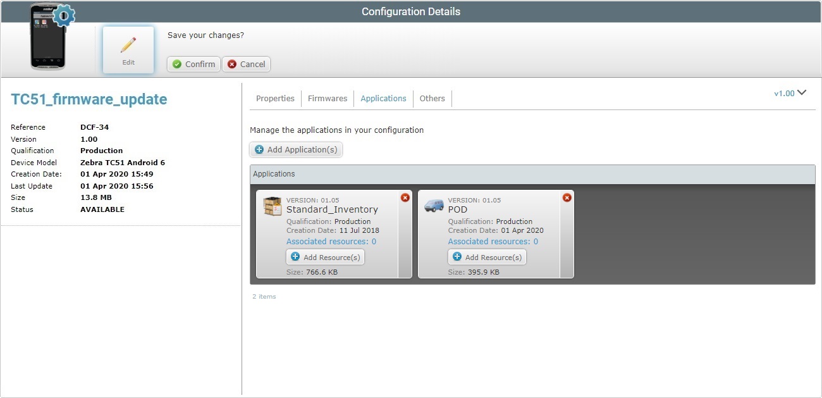Click the Edit pencil icon
This screenshot has height=398, width=822.
point(128,44)
